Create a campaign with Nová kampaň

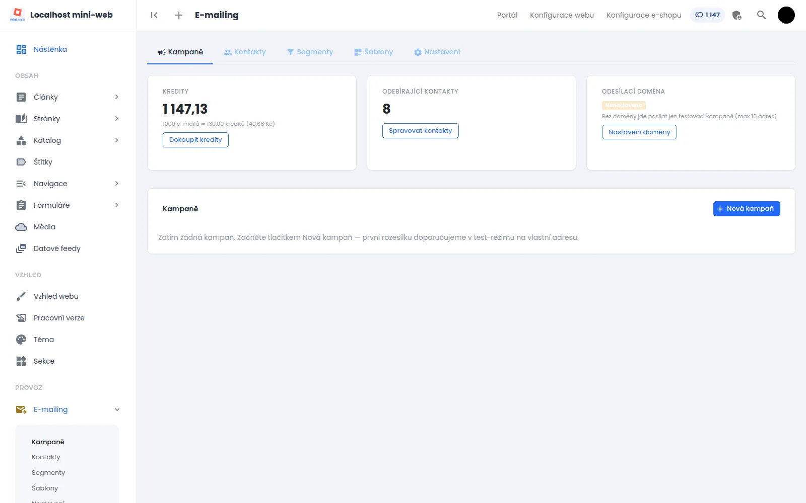747,209
